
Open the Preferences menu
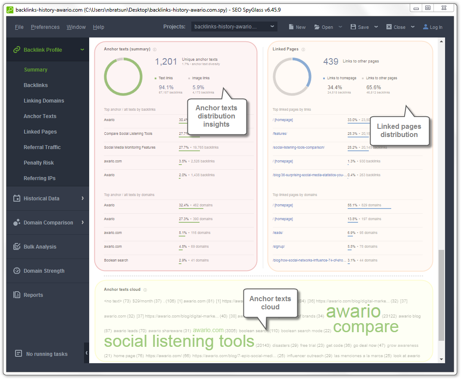[45, 27]
